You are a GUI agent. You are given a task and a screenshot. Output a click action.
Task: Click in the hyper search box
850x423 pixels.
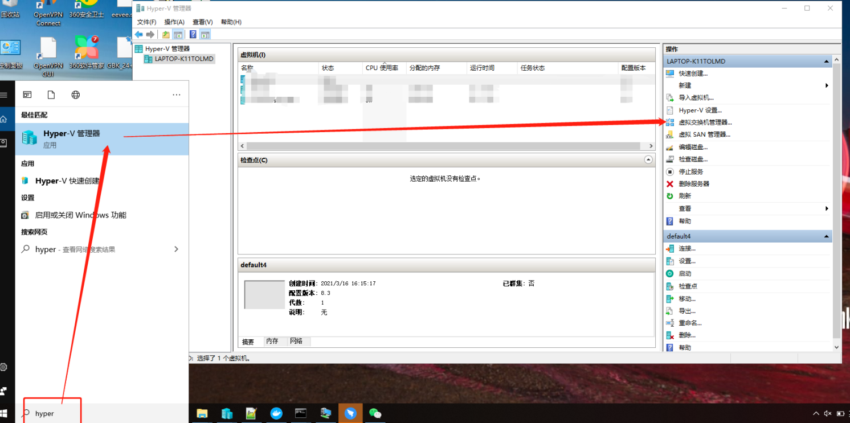[x=51, y=413]
